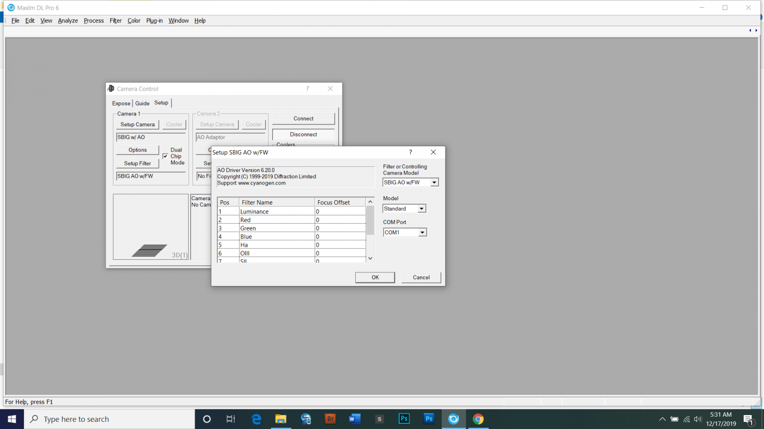Click Setup Camera for Camera 1
The width and height of the screenshot is (764, 429).
pyautogui.click(x=138, y=124)
